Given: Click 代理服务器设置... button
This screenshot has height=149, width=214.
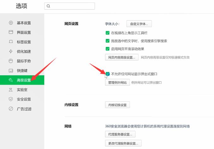Looking at the screenshot, I should coord(120,134).
